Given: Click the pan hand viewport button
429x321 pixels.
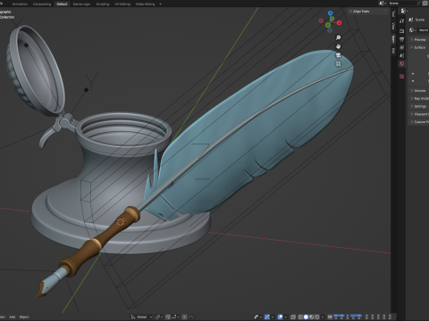Looking at the screenshot, I should coord(338,46).
